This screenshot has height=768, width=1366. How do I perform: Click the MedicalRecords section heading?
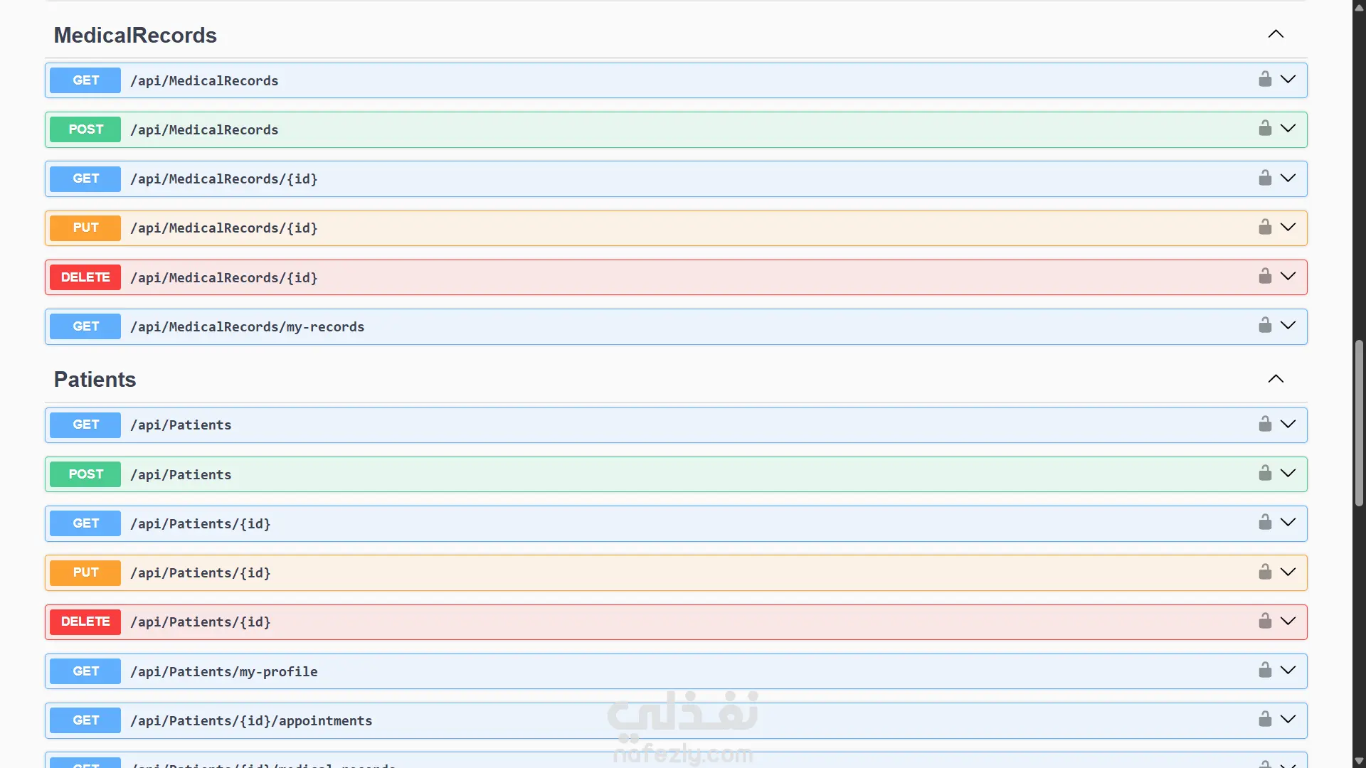click(135, 36)
